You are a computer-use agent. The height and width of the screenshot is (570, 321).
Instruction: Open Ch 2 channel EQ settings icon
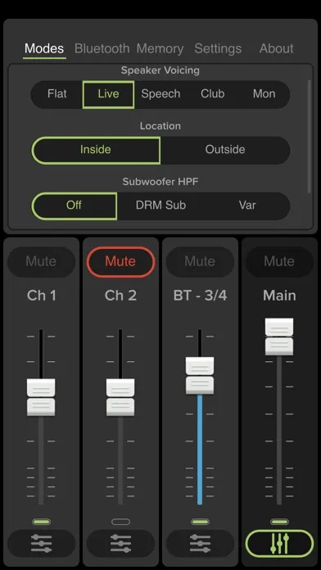(120, 544)
